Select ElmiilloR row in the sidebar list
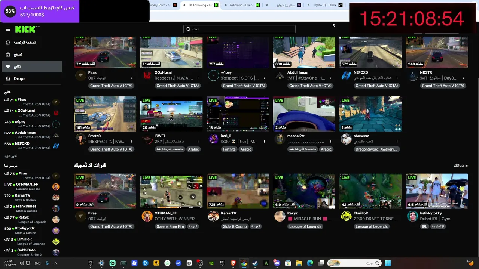The height and width of the screenshot is (269, 479). tap(32, 241)
